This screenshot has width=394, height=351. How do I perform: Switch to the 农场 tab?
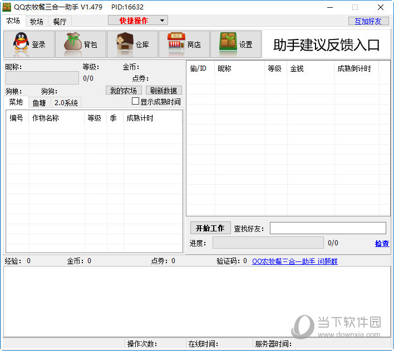tap(13, 21)
